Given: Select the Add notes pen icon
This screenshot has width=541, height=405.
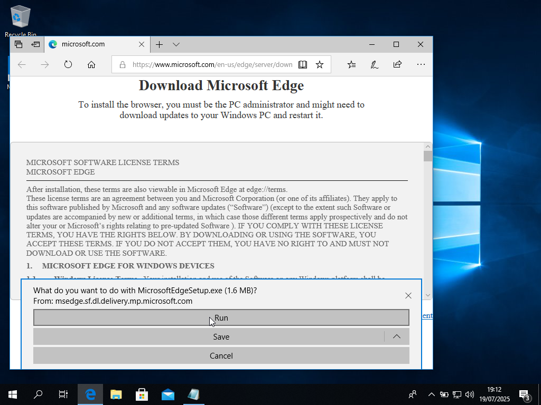Looking at the screenshot, I should pos(375,64).
